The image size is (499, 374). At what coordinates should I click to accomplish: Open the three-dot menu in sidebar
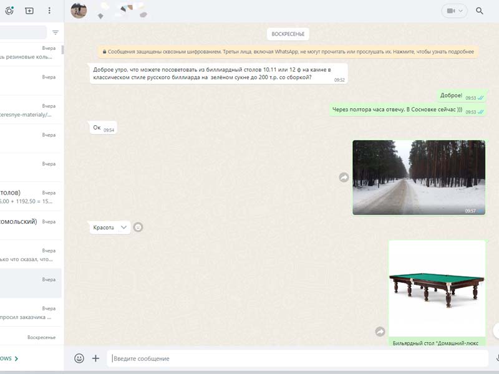point(49,11)
